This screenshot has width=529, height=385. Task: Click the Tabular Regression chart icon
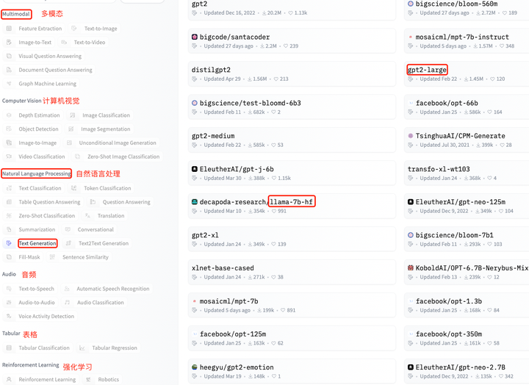(x=82, y=348)
